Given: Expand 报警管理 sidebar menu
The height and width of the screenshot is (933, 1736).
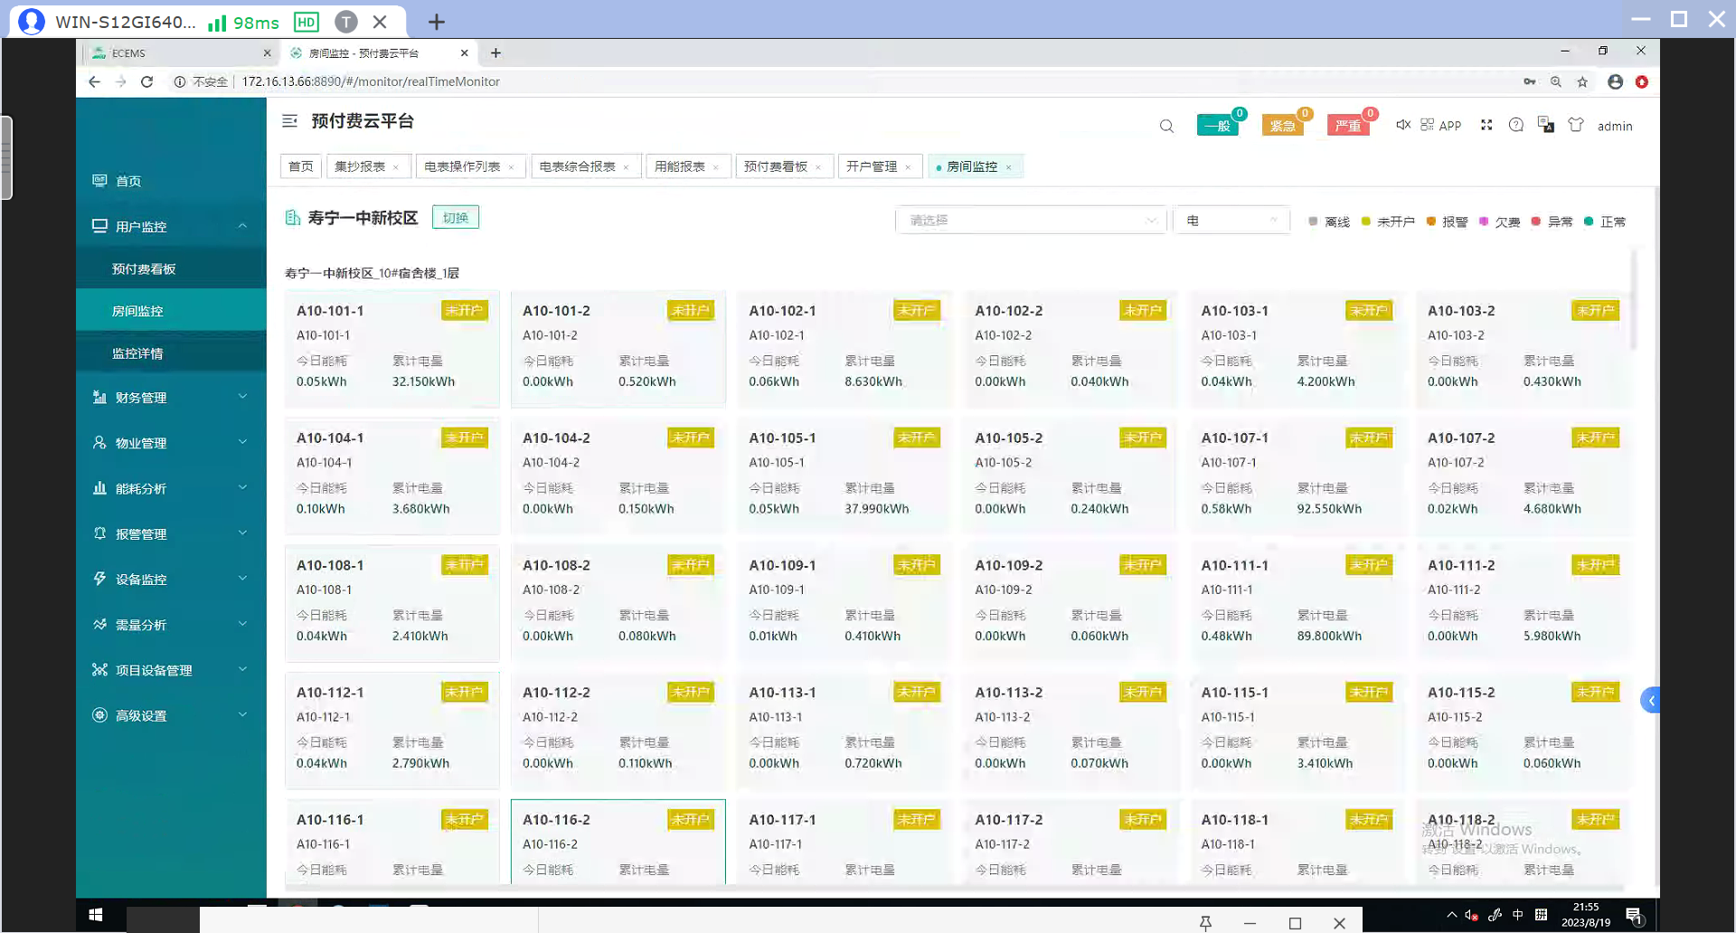Looking at the screenshot, I should click(171, 533).
